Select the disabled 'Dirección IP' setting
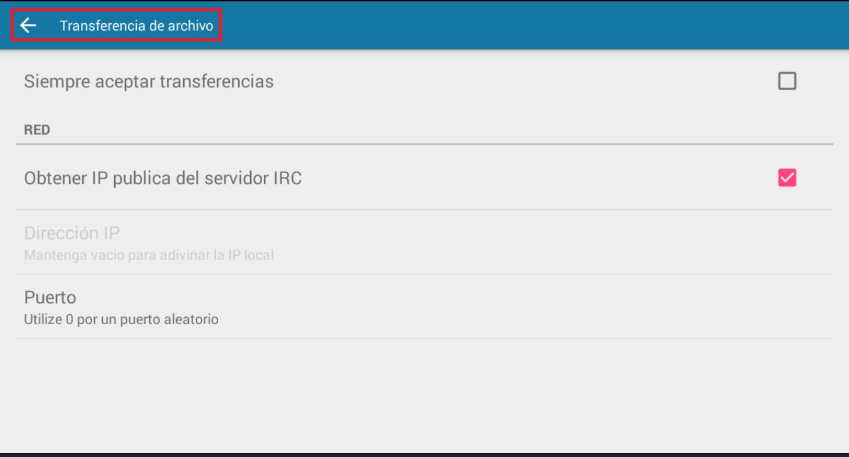Viewport: 849px width, 457px height. 71,233
